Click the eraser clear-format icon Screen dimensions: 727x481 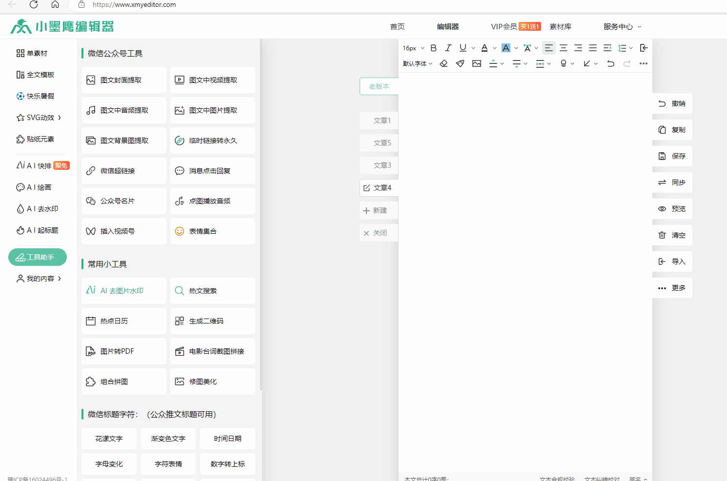click(x=444, y=63)
